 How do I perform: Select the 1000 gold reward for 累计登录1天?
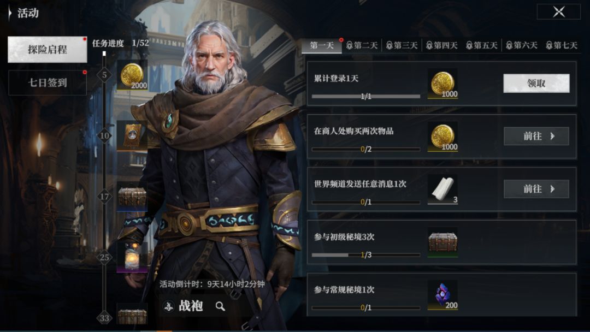(442, 84)
